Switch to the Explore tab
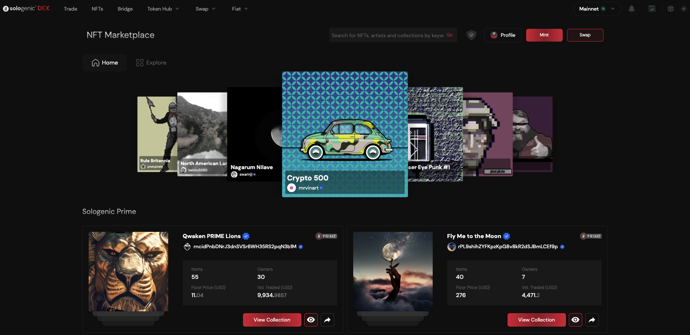This screenshot has height=335, width=690. coord(151,63)
